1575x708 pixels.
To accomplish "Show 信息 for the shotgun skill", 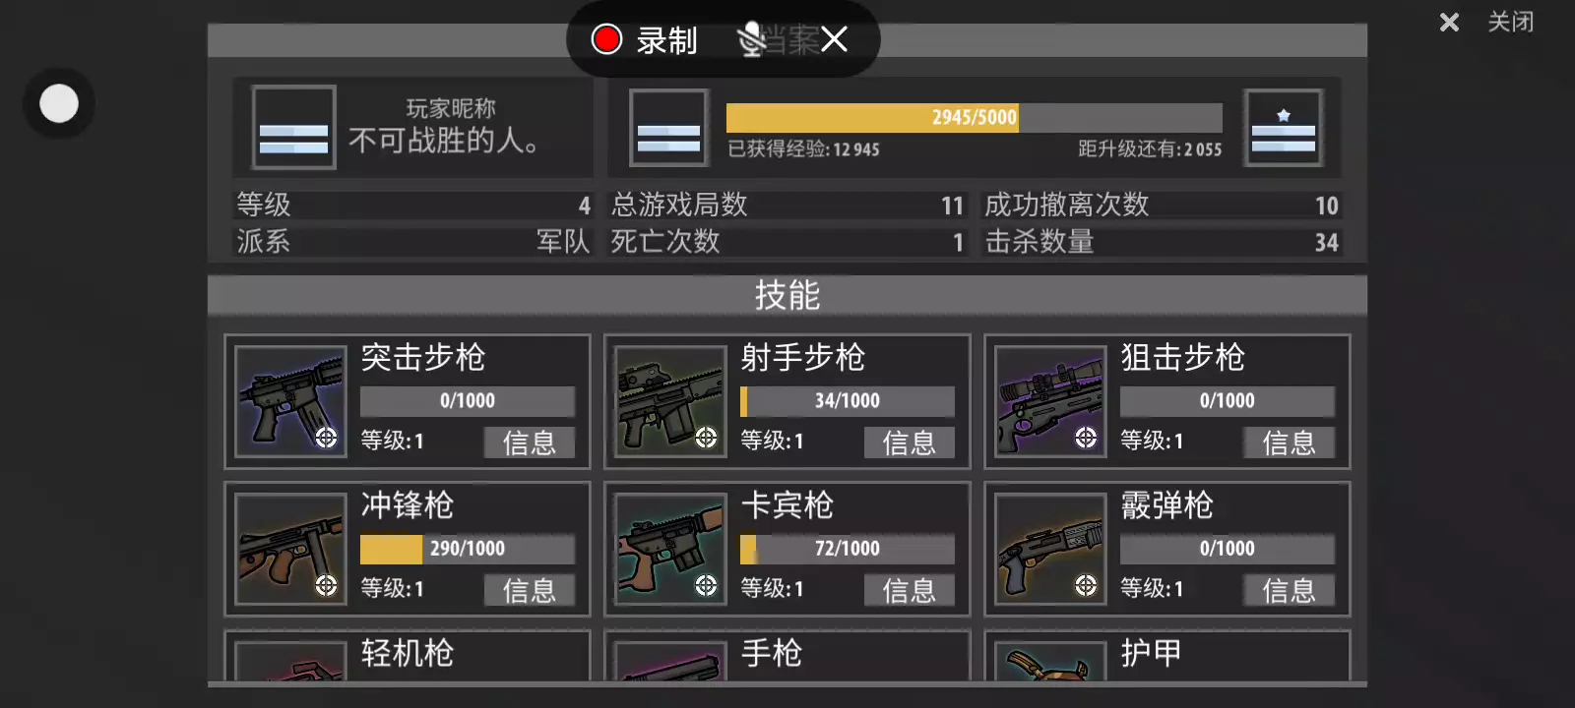I will pos(1290,590).
